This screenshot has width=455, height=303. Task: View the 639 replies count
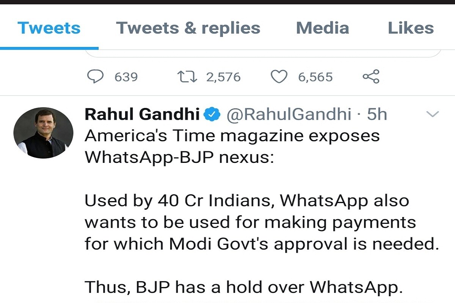coord(126,77)
